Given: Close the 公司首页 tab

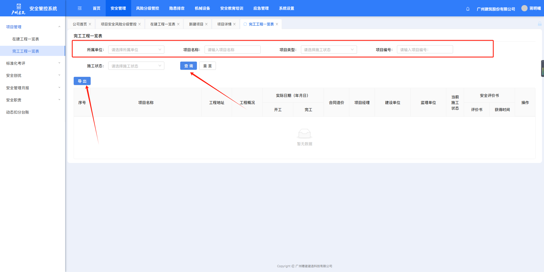Looking at the screenshot, I should pos(90,24).
